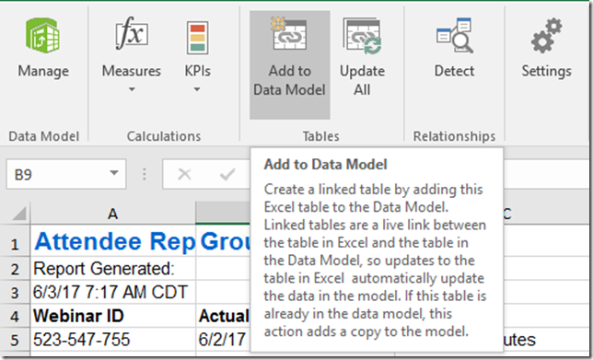Expand the Measures dropdown arrow
This screenshot has width=593, height=360.
(x=132, y=89)
